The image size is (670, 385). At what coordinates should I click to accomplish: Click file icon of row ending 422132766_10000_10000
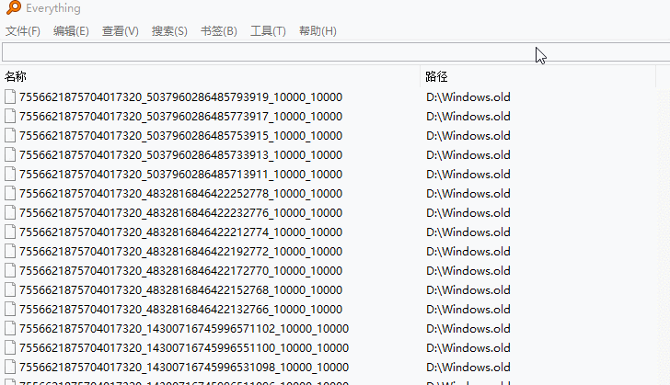pyautogui.click(x=10, y=309)
